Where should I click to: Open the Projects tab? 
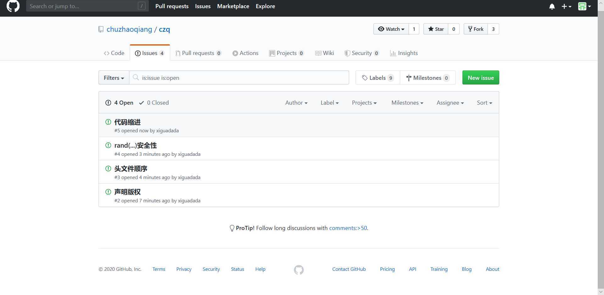(287, 53)
